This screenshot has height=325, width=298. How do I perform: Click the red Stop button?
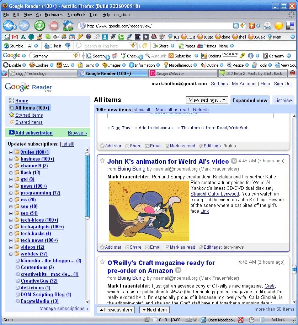click(54, 26)
